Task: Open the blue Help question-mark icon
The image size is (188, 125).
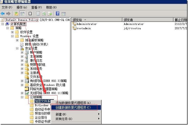Action: (57, 13)
